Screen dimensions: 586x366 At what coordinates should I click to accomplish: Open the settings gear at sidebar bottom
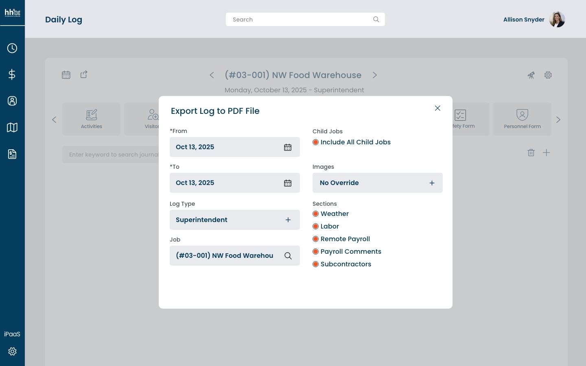pos(12,351)
